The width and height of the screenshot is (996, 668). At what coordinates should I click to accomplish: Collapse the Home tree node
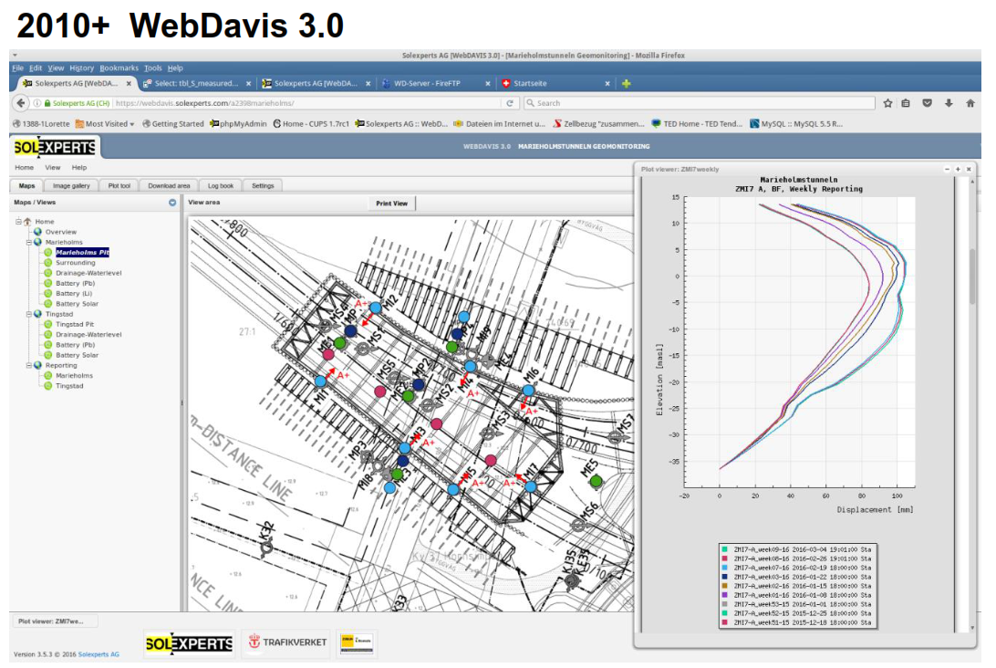pyautogui.click(x=18, y=221)
